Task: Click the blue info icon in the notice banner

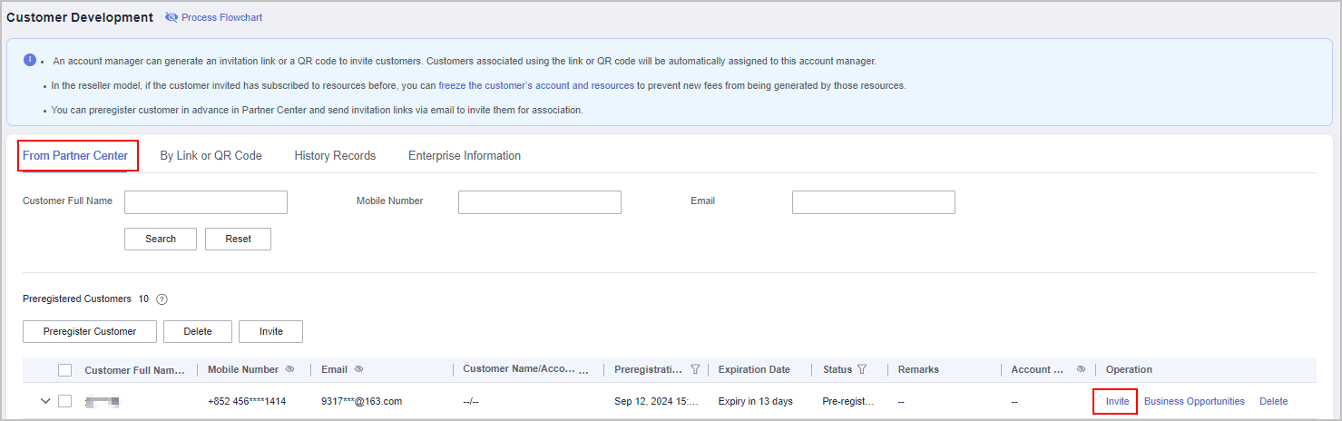Action: pyautogui.click(x=29, y=60)
